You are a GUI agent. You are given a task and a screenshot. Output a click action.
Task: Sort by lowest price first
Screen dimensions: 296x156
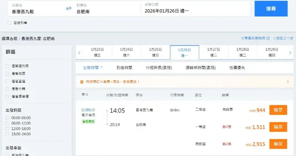(x=237, y=68)
